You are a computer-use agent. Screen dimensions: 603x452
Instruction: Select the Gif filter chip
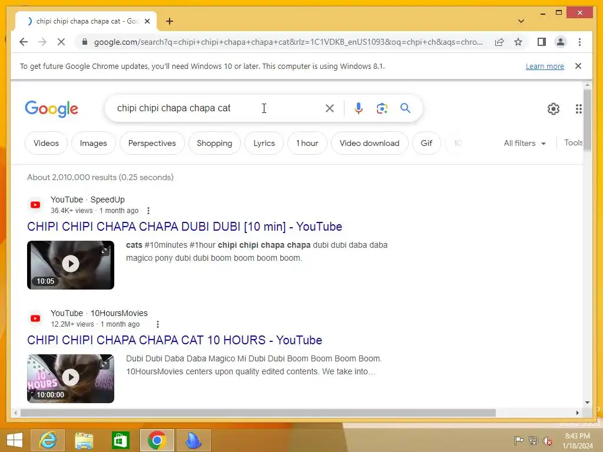426,143
